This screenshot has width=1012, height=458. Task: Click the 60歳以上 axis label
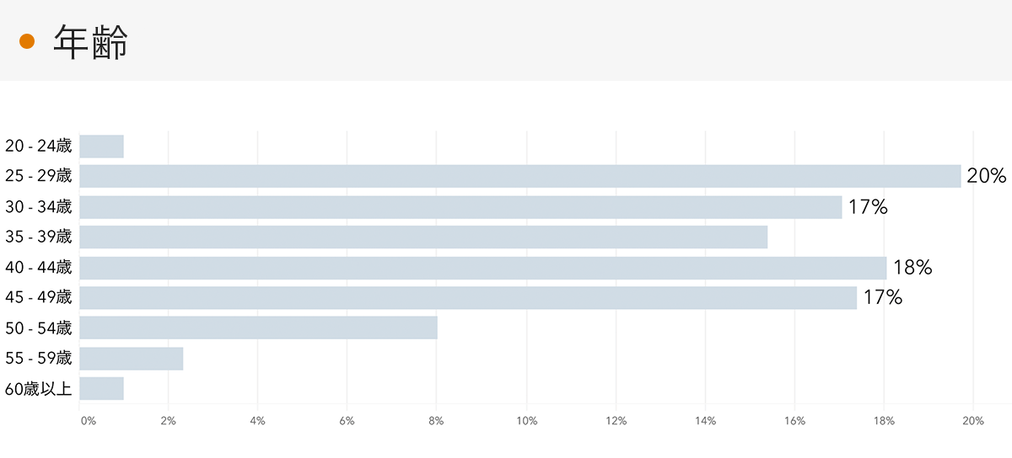coord(39,389)
